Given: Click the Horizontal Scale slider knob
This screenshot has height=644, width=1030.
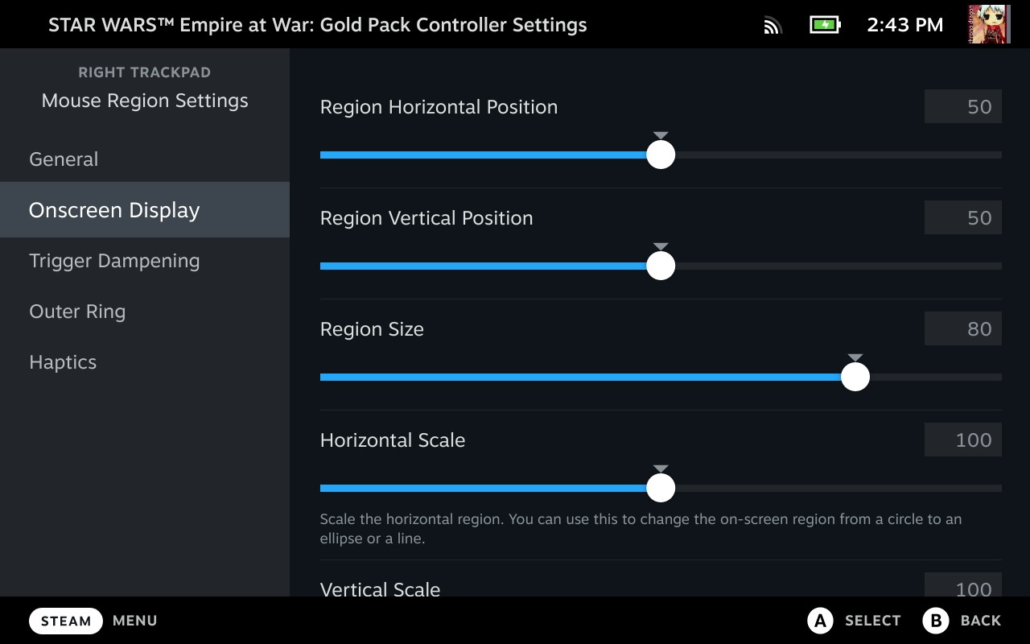Looking at the screenshot, I should tap(661, 488).
